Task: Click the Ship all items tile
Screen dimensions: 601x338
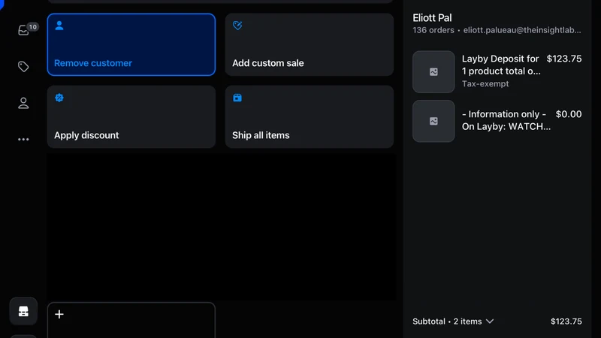Action: click(x=310, y=116)
